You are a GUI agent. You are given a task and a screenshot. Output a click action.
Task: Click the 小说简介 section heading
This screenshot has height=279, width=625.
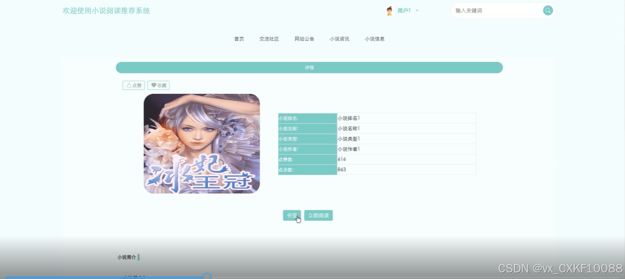click(x=127, y=257)
